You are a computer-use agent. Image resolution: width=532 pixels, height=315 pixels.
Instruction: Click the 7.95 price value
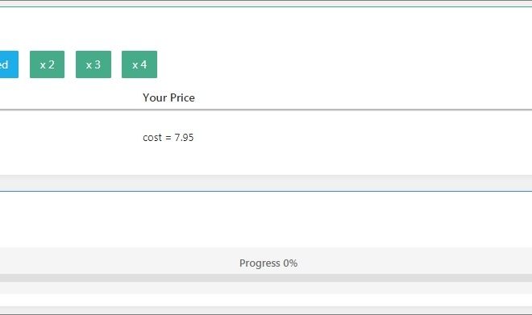point(184,137)
